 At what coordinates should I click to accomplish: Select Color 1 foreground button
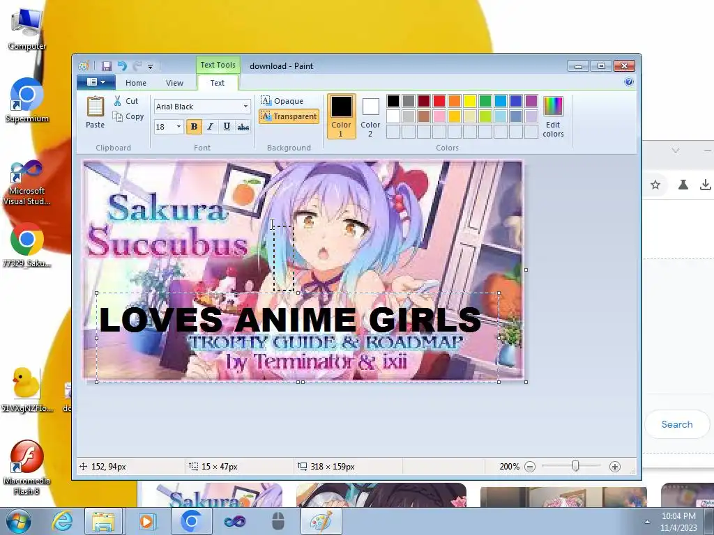pos(341,116)
